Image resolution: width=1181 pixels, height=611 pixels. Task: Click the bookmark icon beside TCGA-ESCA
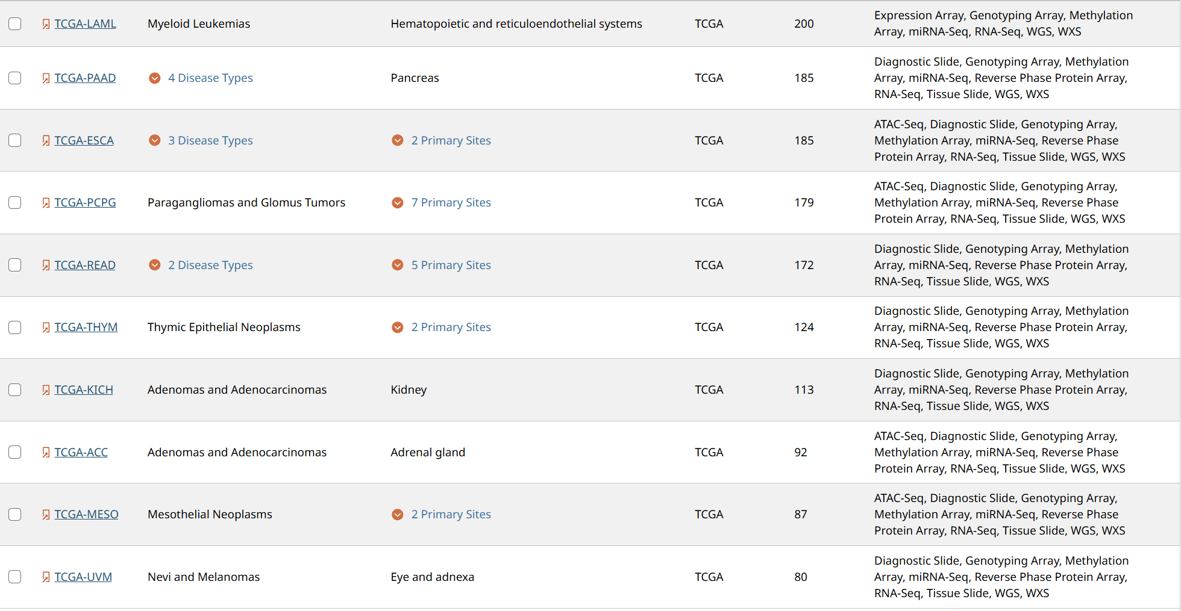point(46,141)
